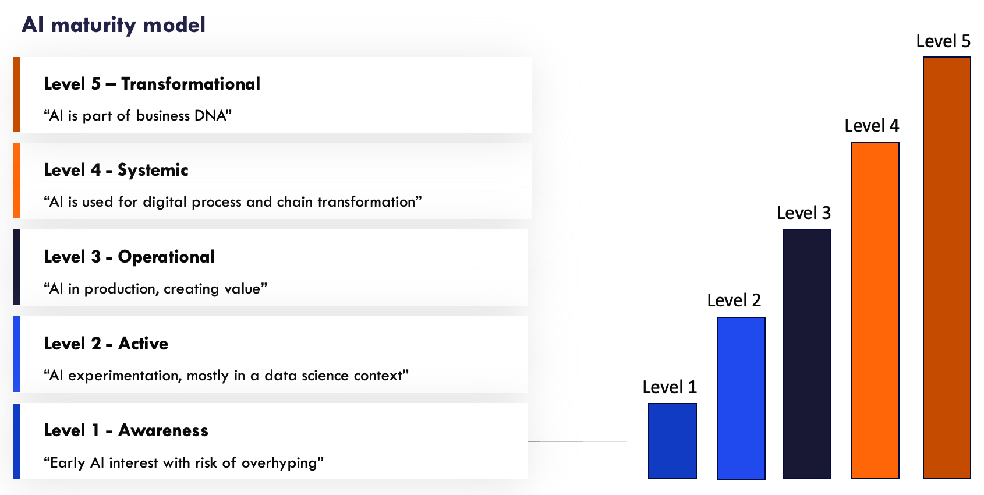Click the "AI is part of business DNA" quote
This screenshot has height=495, width=984.
(137, 116)
